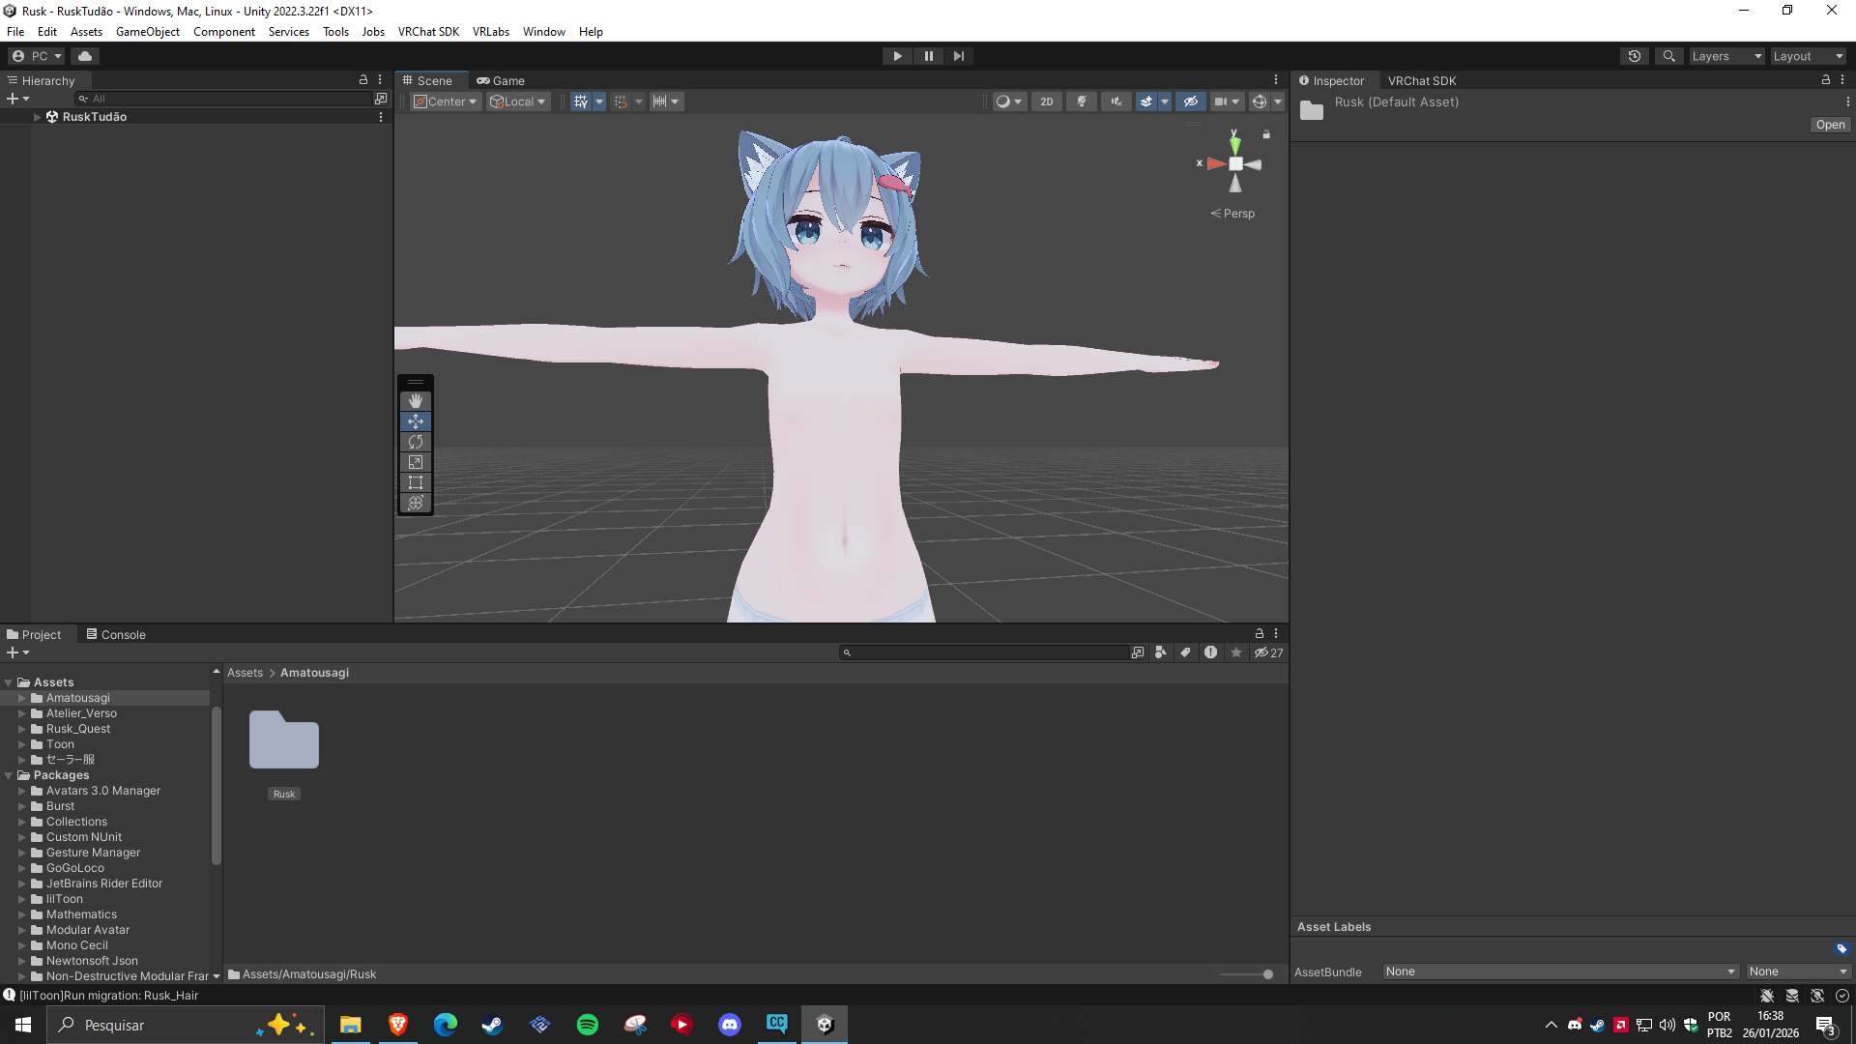The width and height of the screenshot is (1856, 1044).
Task: Expand the Amatousagi folder in Assets tree
Action: coord(22,698)
